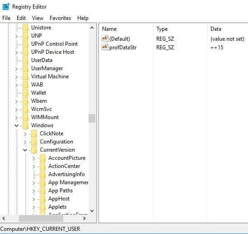Image resolution: width=248 pixels, height=234 pixels.
Task: Expand the App Management key
Action: point(33,183)
